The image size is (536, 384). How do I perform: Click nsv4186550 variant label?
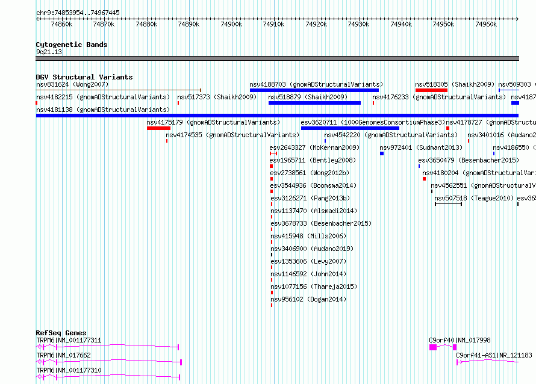tap(514, 147)
